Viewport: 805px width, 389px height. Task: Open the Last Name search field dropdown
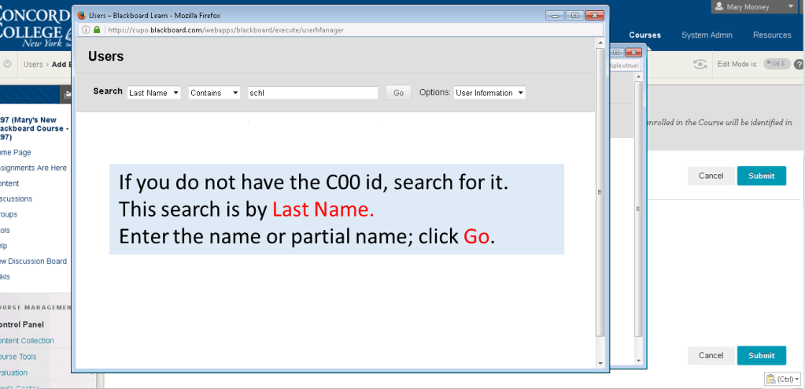[x=154, y=93]
